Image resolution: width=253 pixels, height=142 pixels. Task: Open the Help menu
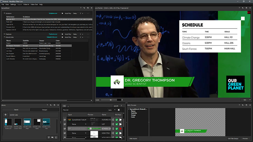coord(41,4)
